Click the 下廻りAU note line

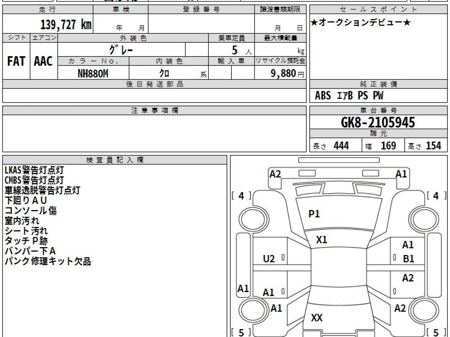point(25,200)
